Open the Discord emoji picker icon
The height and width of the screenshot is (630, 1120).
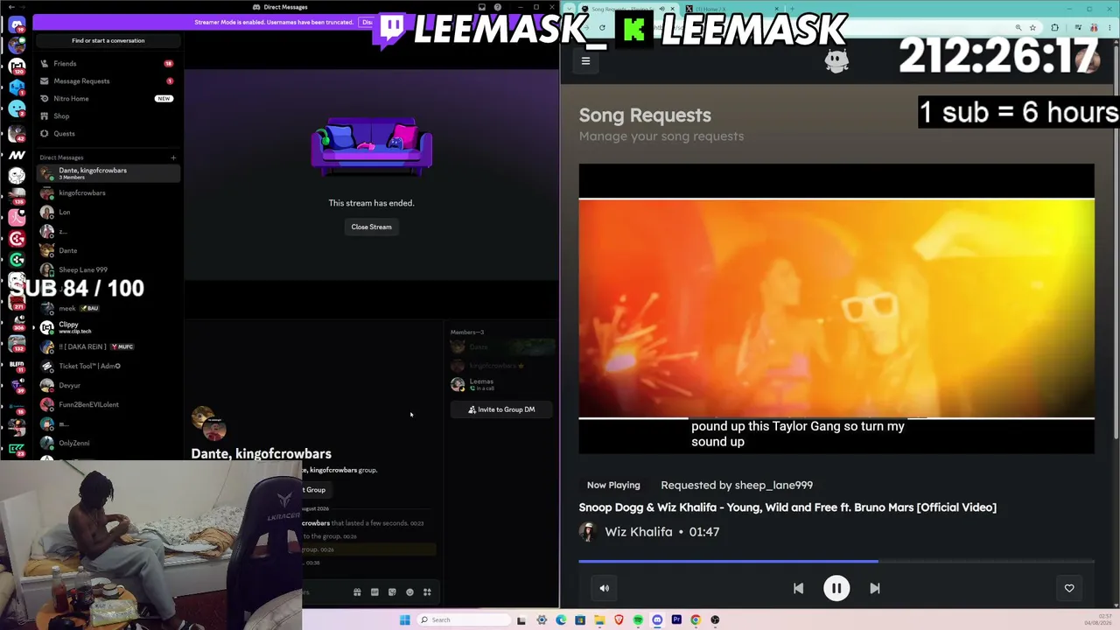pyautogui.click(x=409, y=592)
